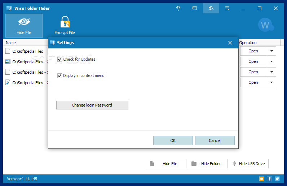Maximize the Wise Folder Hider window

click(x=260, y=8)
